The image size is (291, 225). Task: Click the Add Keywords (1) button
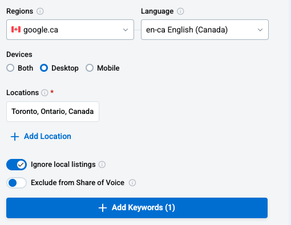coord(137,208)
